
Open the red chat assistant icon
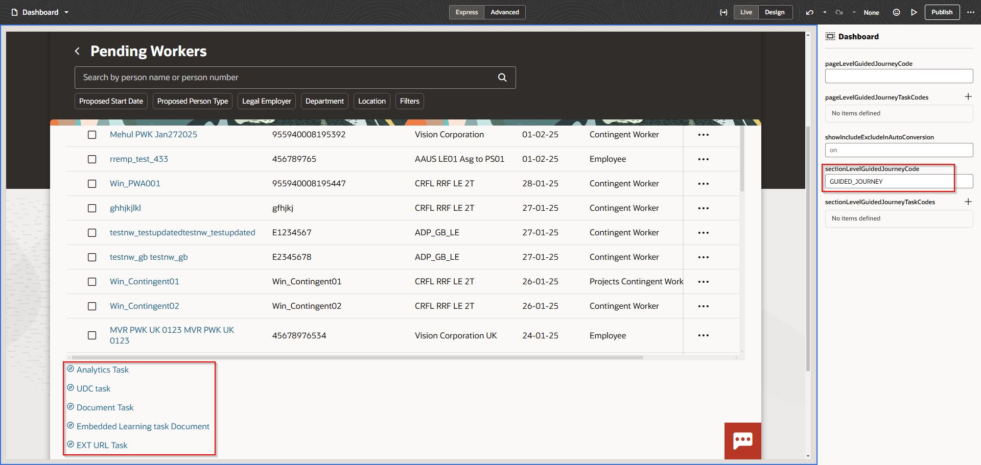(x=742, y=440)
